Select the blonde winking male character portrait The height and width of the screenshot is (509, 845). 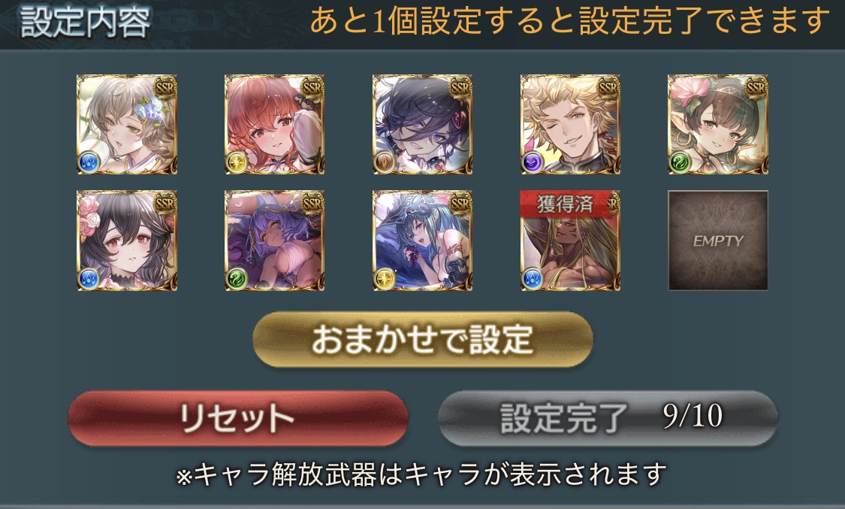tap(570, 125)
